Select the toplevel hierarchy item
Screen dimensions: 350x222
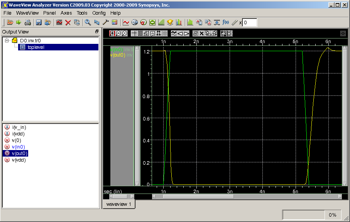click(37, 47)
